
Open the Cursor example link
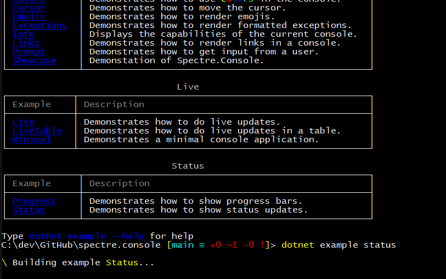click(29, 8)
